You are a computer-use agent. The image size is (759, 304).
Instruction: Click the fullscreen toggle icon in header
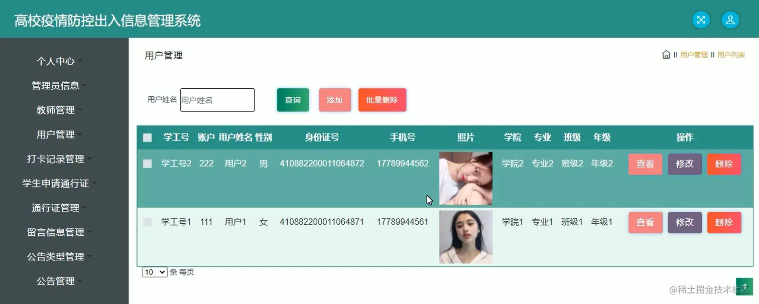(701, 20)
